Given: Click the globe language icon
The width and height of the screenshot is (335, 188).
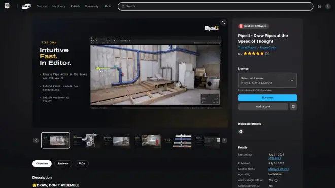Looking at the screenshot, I should (x=319, y=6).
